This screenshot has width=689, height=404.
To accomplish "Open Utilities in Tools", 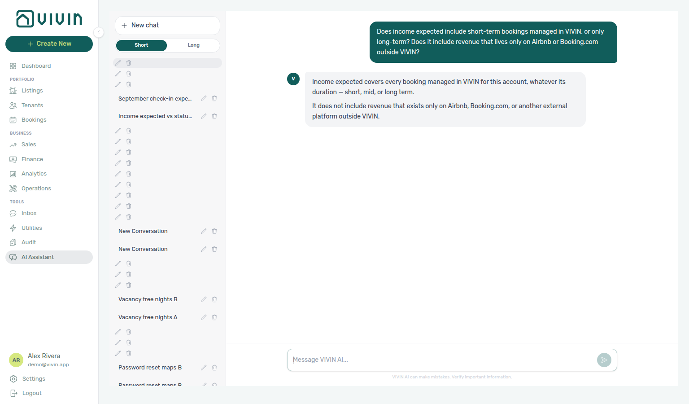I will pyautogui.click(x=49, y=228).
